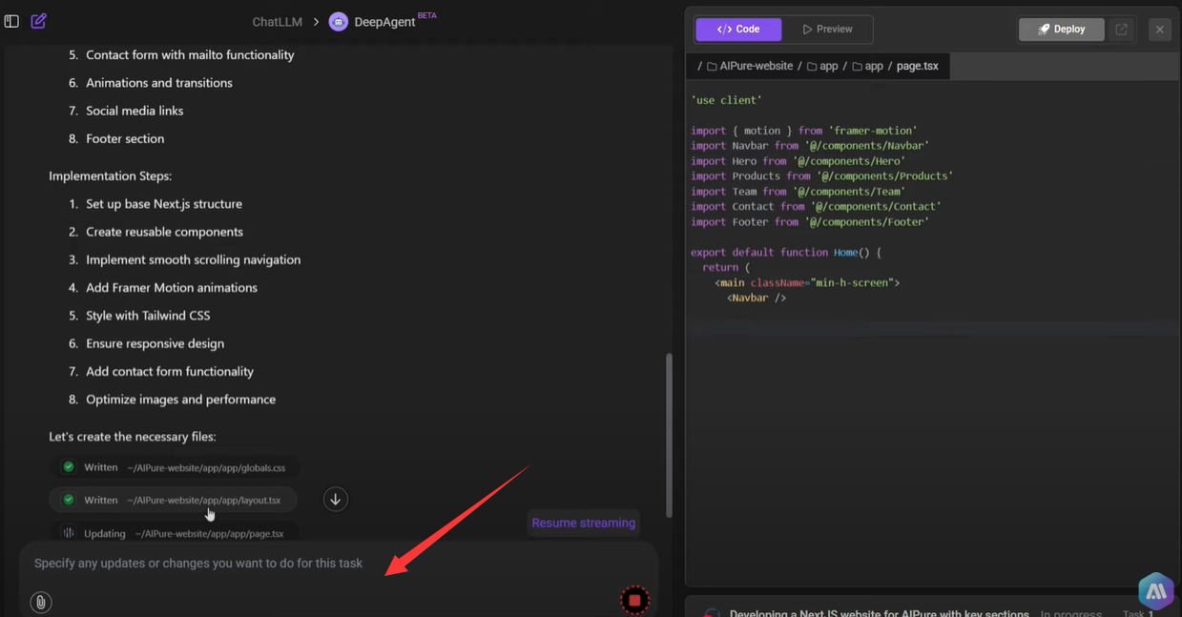Click 'Let's create the necessary files:' text
1182x617 pixels.
133,437
